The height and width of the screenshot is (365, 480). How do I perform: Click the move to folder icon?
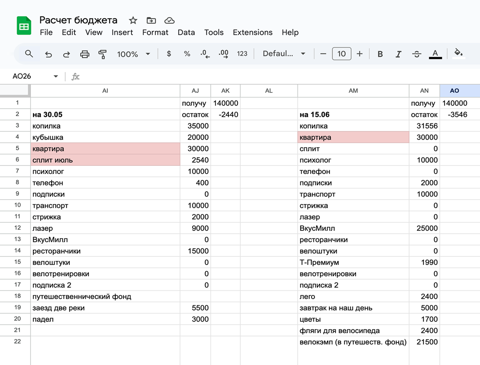(151, 21)
